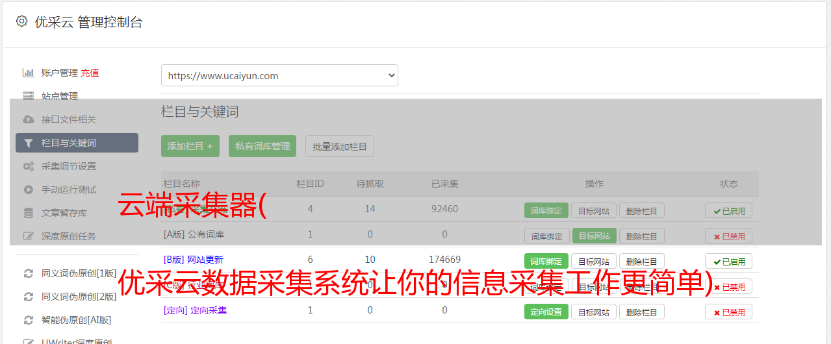Click the gears icon for 采集细节设置

tap(29, 166)
